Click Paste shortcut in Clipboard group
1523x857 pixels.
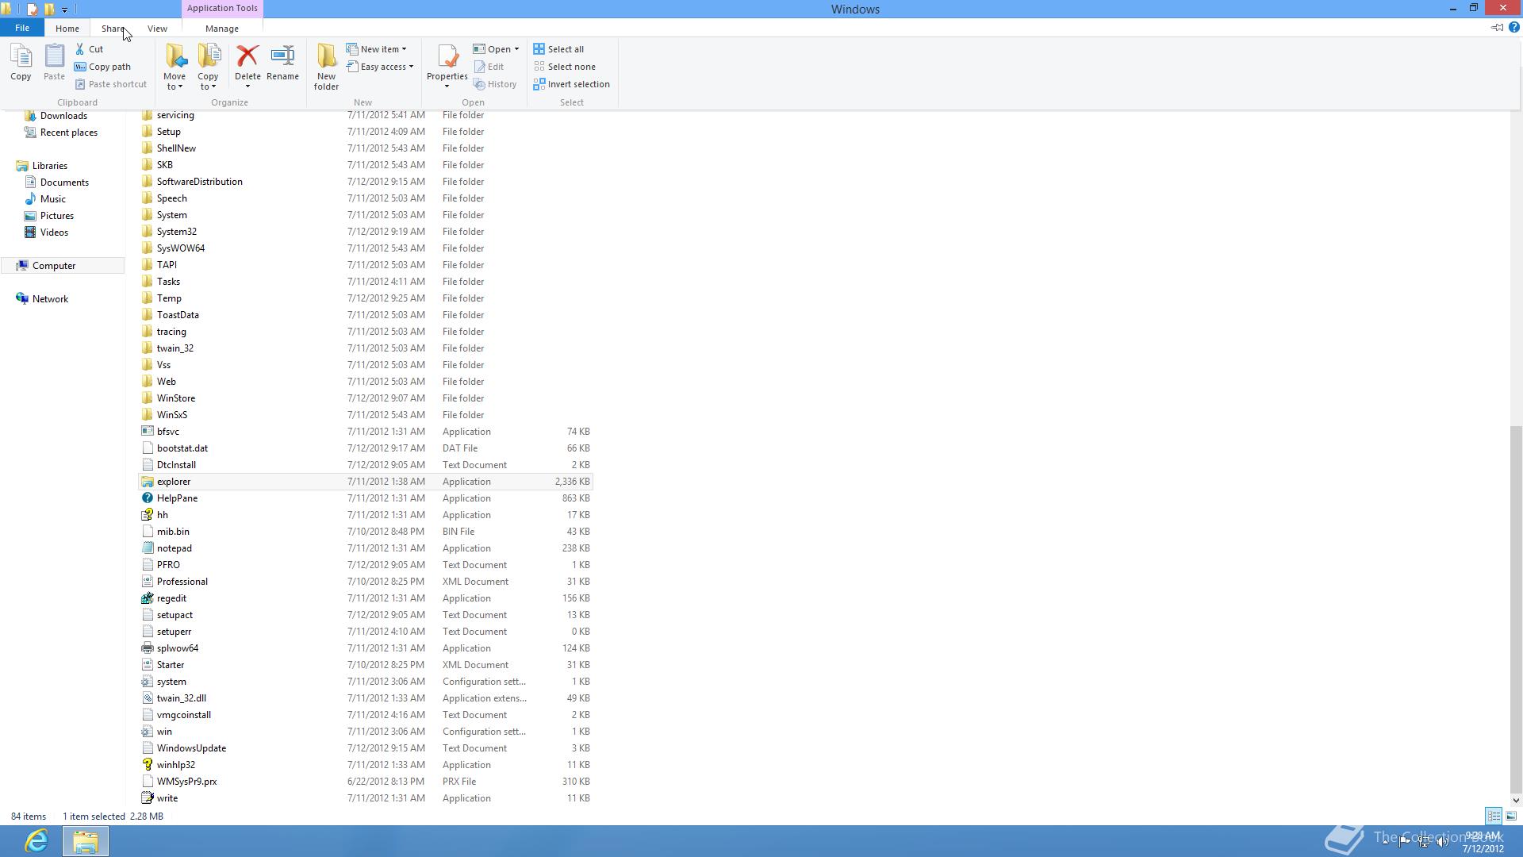[111, 84]
